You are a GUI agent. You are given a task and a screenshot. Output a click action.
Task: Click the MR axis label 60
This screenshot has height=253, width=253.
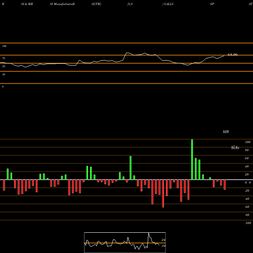pos(247,158)
